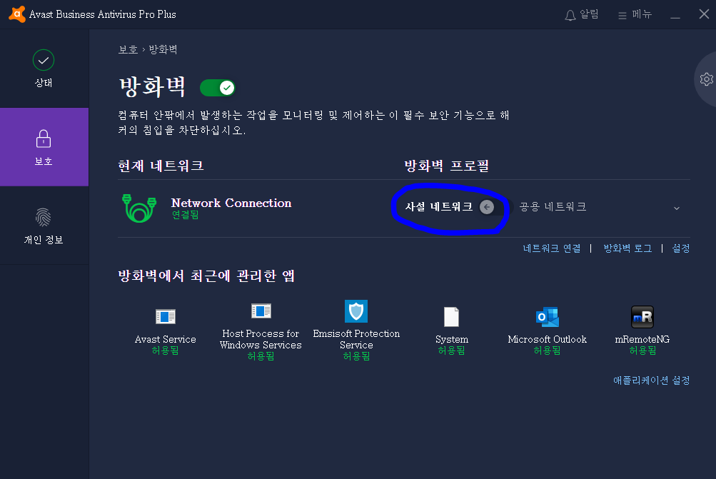Select the Network Connection entry
716x479 pixels.
231,203
